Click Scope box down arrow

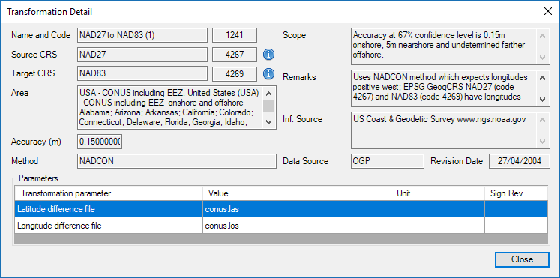(542, 58)
